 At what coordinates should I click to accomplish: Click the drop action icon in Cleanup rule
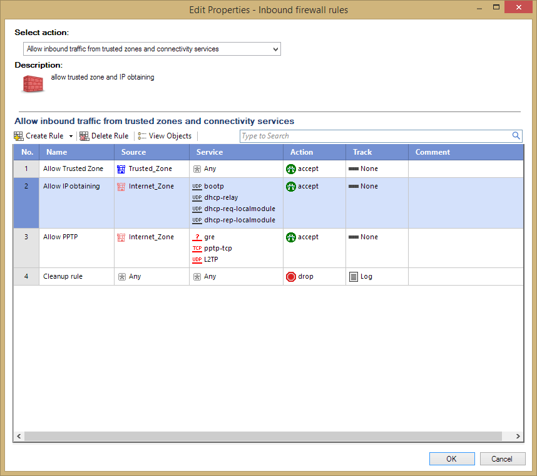click(x=291, y=277)
